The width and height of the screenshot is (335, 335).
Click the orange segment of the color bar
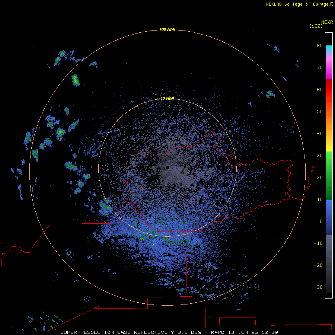coord(329,122)
